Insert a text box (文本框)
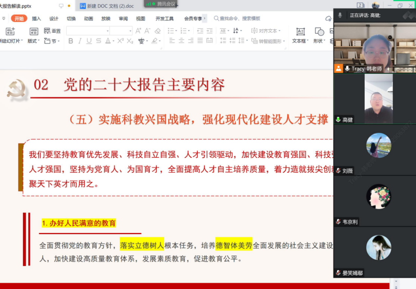Image resolution: width=416 pixels, height=289 pixels. pos(300,35)
